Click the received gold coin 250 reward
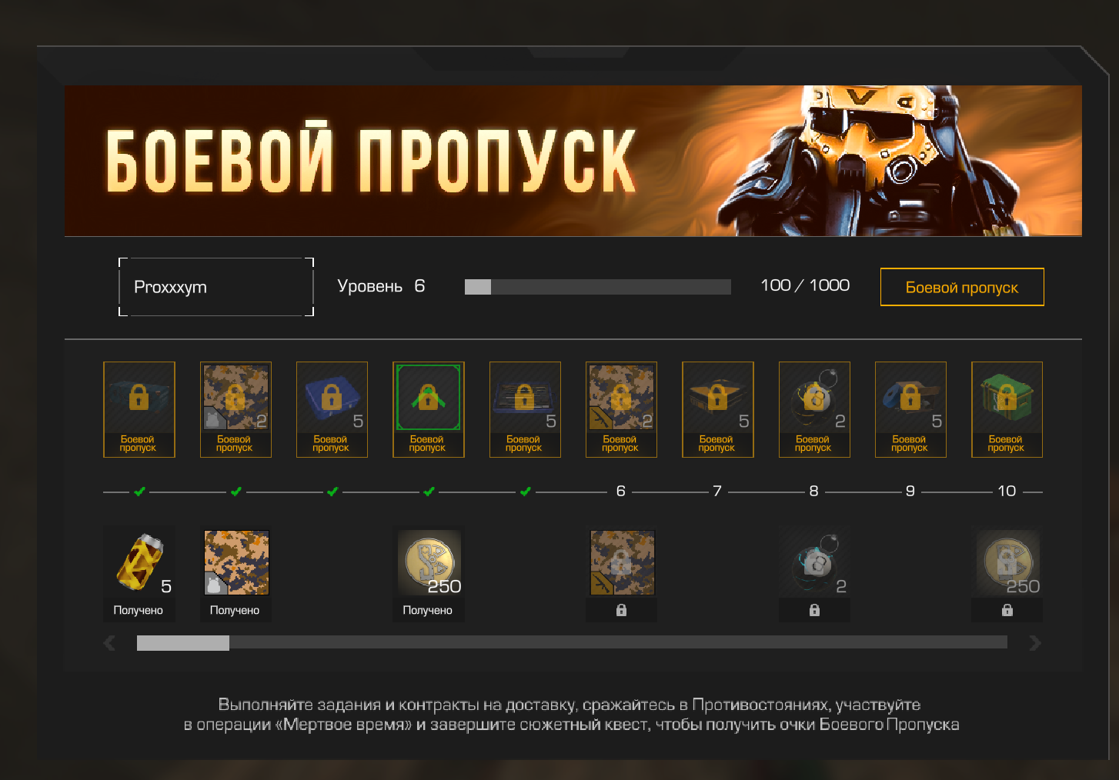The height and width of the screenshot is (780, 1119). tap(429, 573)
